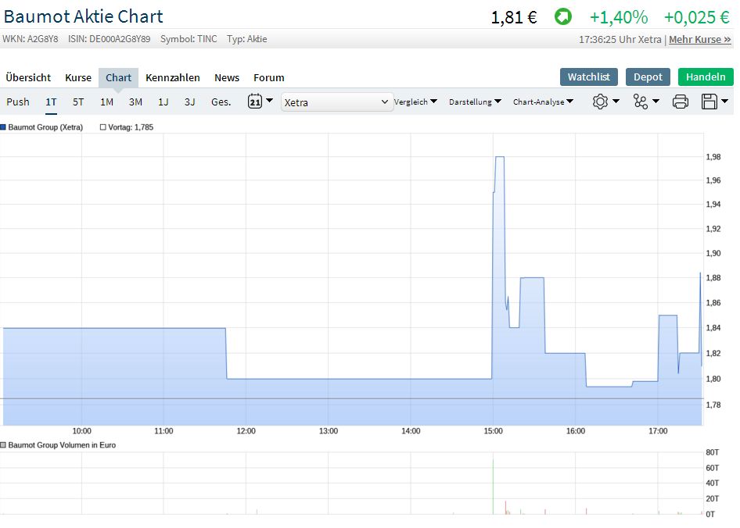Select the 1M time range
Image resolution: width=740 pixels, height=528 pixels.
(106, 102)
